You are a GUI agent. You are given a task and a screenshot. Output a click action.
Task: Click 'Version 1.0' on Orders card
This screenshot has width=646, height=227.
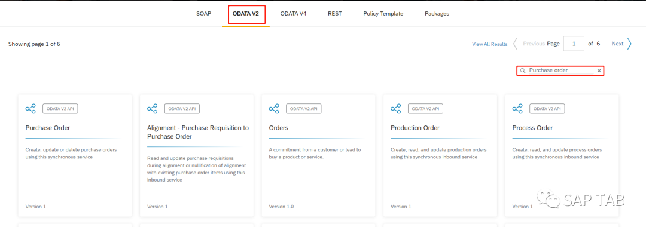pyautogui.click(x=281, y=207)
